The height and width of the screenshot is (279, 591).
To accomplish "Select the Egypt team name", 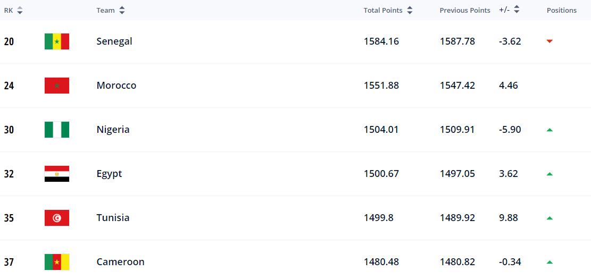I will point(109,174).
